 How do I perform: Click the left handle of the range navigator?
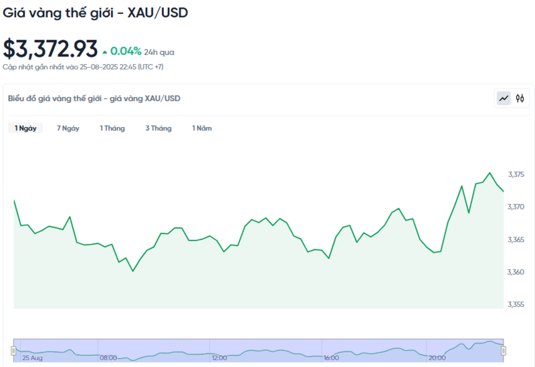pyautogui.click(x=13, y=350)
